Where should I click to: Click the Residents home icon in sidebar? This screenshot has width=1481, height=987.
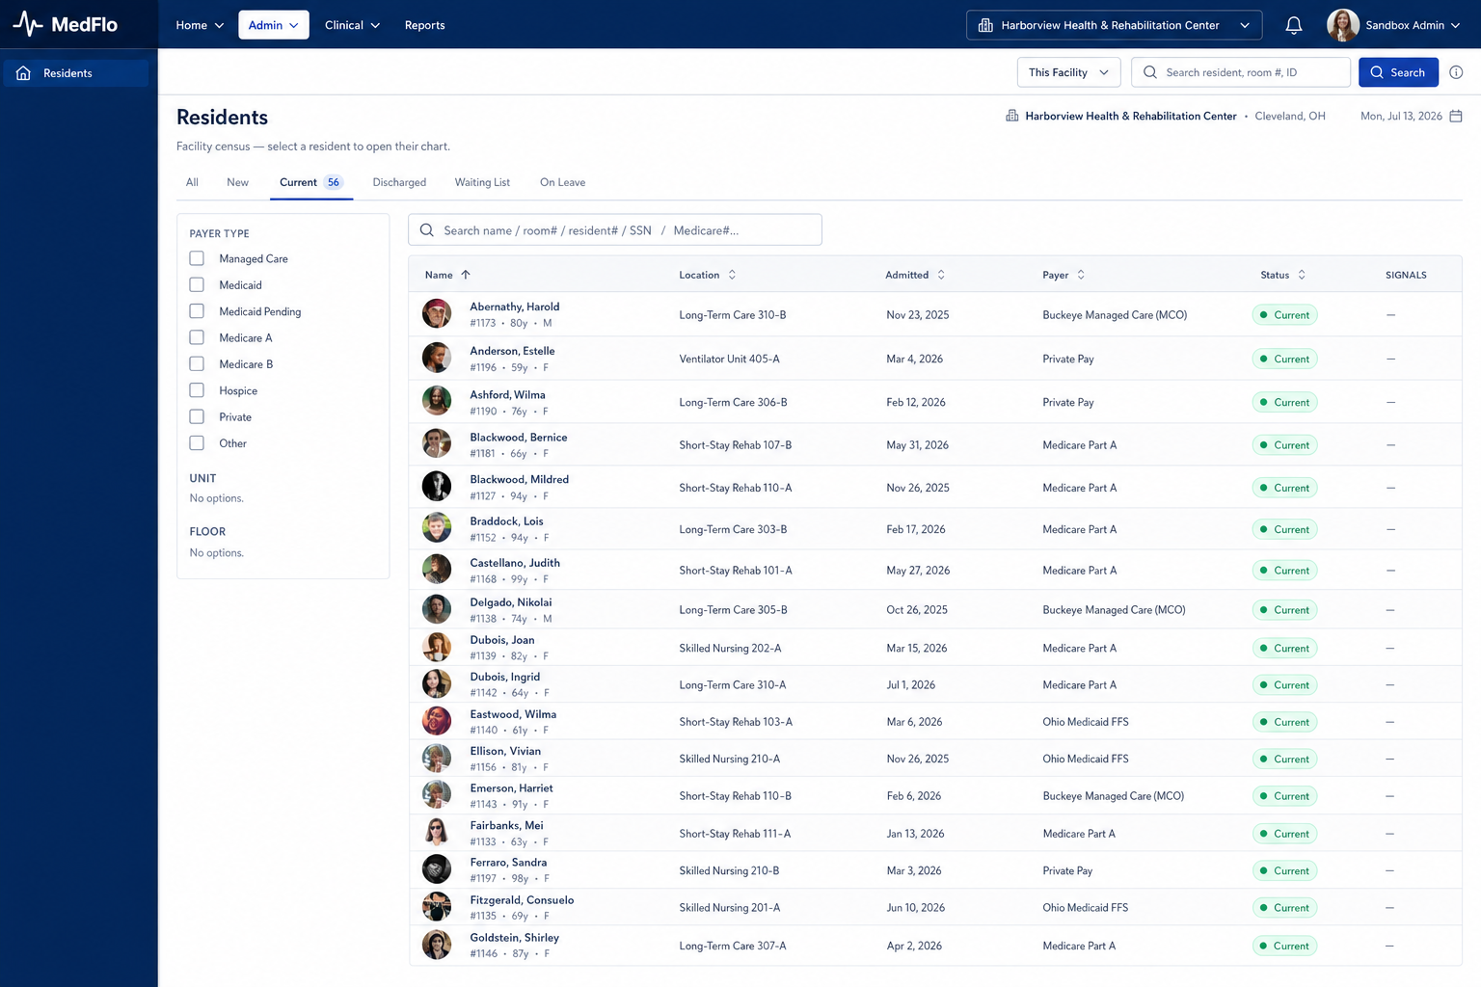pyautogui.click(x=24, y=73)
